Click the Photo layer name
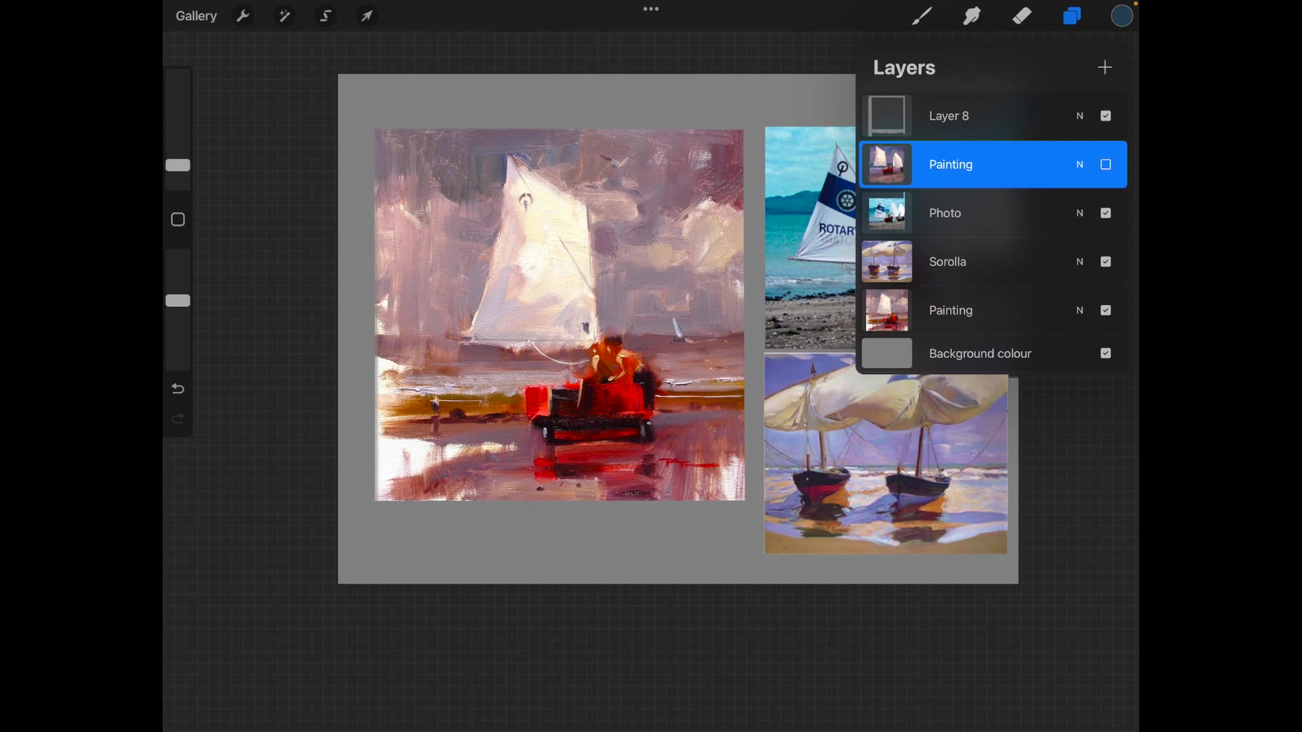Image resolution: width=1302 pixels, height=732 pixels. point(945,213)
